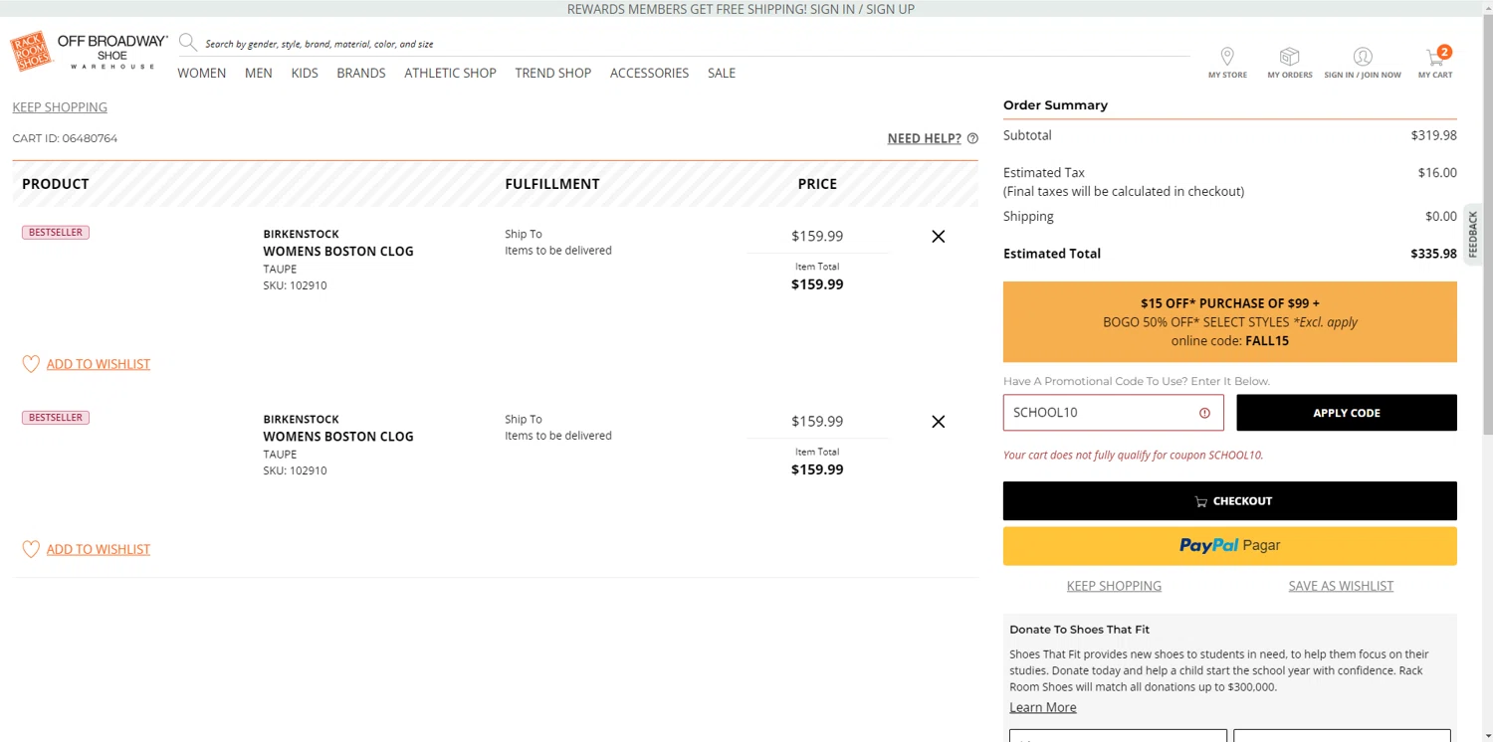This screenshot has height=742, width=1493.
Task: Click the Subtotal $319.98 value
Action: pyautogui.click(x=1433, y=135)
